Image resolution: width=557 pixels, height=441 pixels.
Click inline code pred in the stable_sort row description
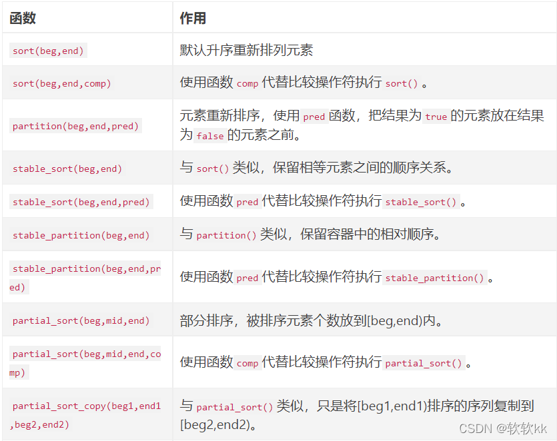click(247, 202)
